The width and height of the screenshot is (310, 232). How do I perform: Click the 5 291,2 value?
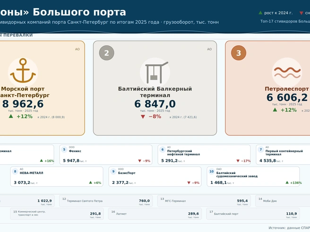pos(170,161)
